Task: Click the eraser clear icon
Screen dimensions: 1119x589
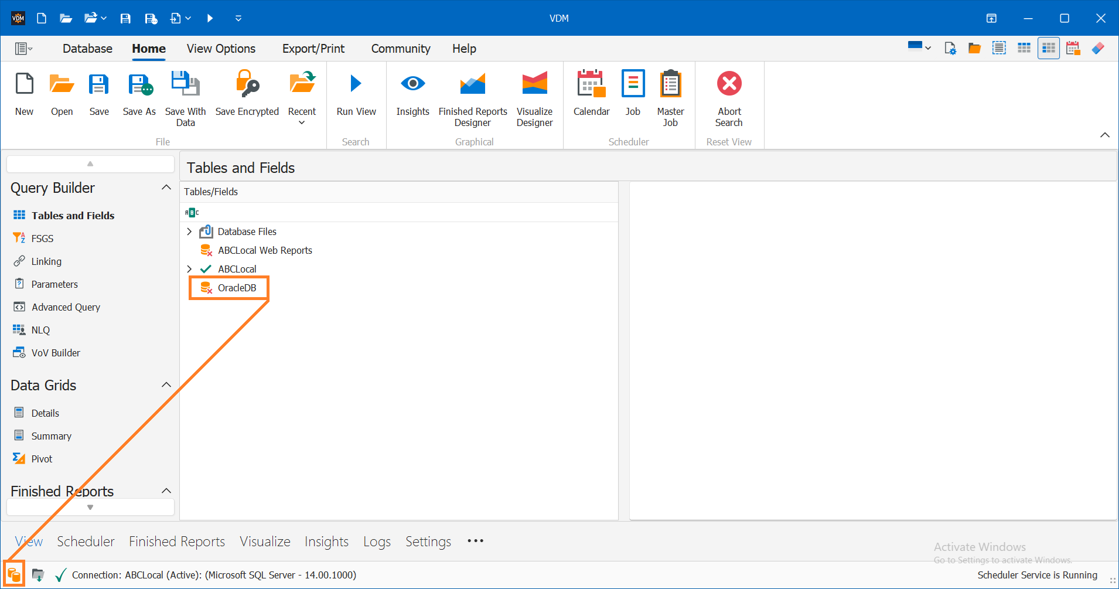Action: point(1098,48)
